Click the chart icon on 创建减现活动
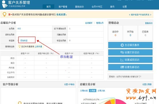The width and height of the screenshot is (159, 104). [x=122, y=60]
